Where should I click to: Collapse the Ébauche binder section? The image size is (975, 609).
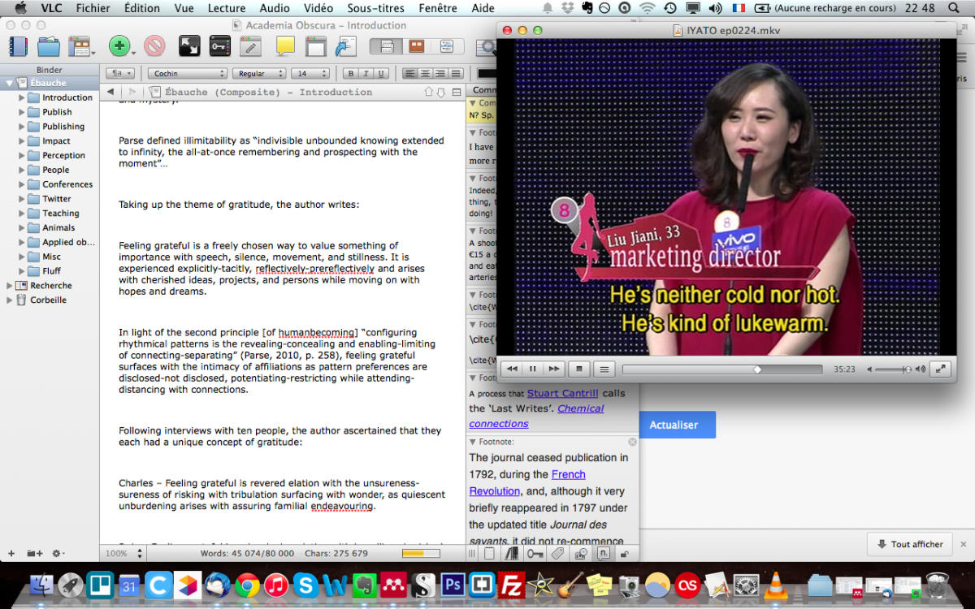coord(10,83)
